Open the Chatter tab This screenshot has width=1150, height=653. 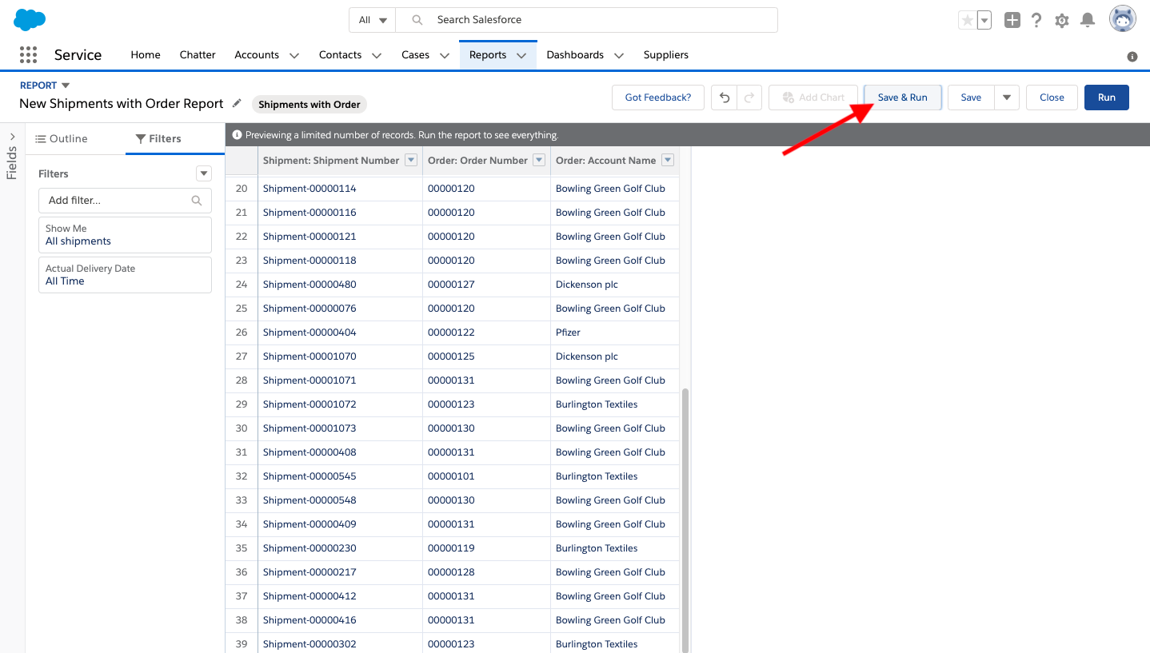(x=198, y=54)
